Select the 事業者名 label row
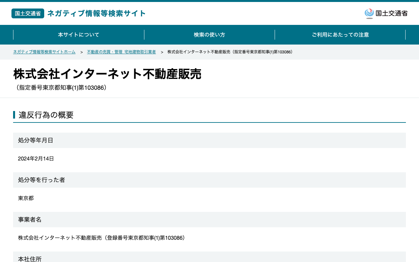 [x=209, y=219]
